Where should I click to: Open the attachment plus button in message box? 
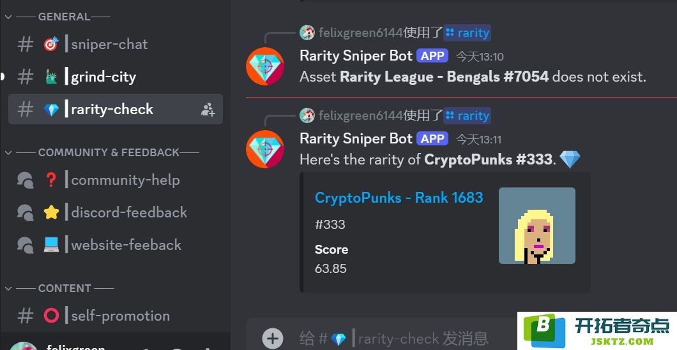click(x=273, y=339)
